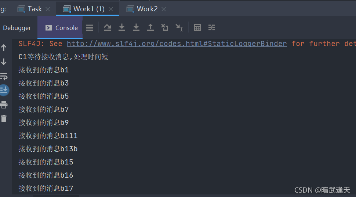Click the Work2 tab window icon
This screenshot has width=356, height=197.
[130, 9]
